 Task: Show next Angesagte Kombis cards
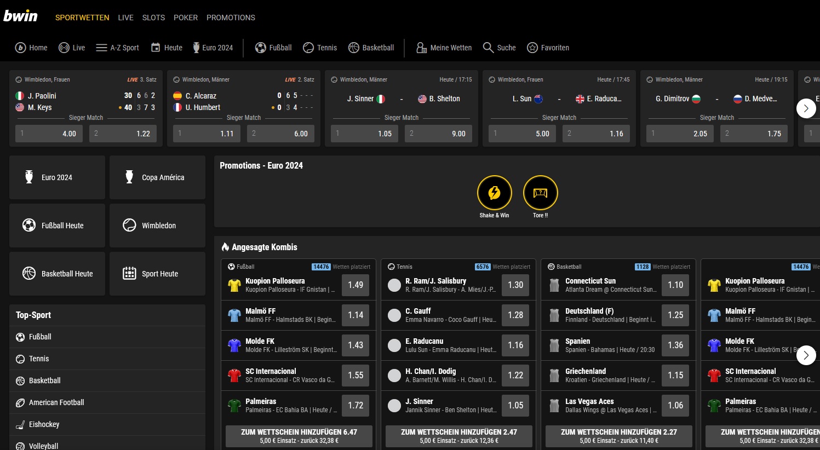[x=806, y=355]
